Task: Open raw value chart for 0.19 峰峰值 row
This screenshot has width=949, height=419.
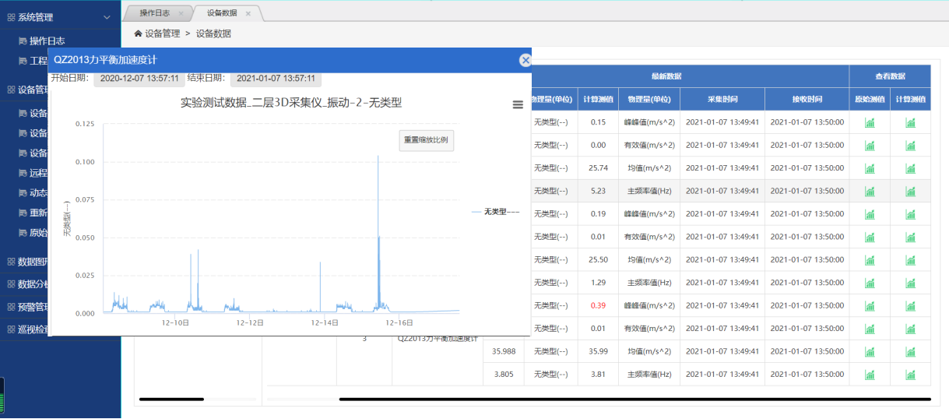Action: 870,214
